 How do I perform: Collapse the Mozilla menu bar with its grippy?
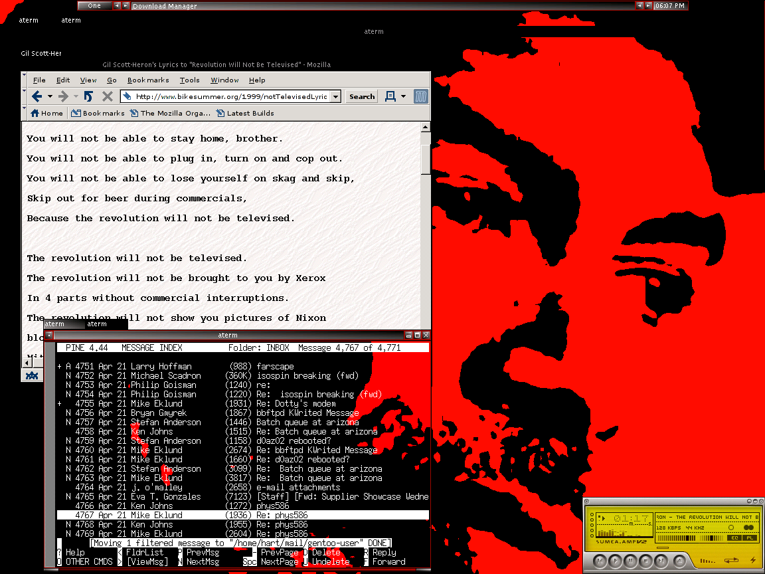pos(24,80)
